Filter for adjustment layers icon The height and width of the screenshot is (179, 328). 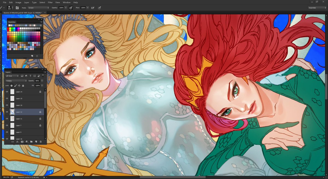26,76
